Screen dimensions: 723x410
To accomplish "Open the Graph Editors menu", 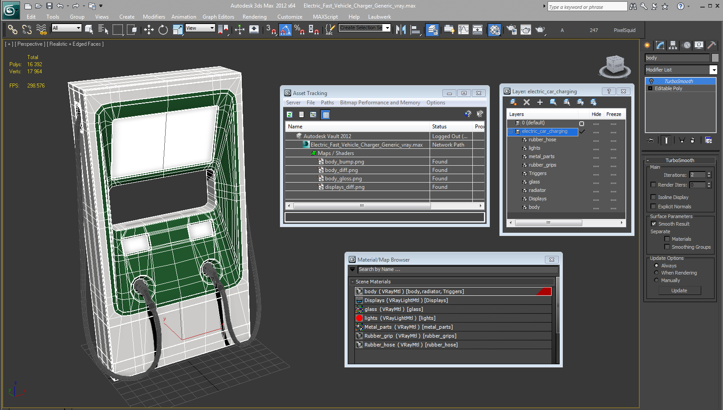I will click(x=218, y=17).
